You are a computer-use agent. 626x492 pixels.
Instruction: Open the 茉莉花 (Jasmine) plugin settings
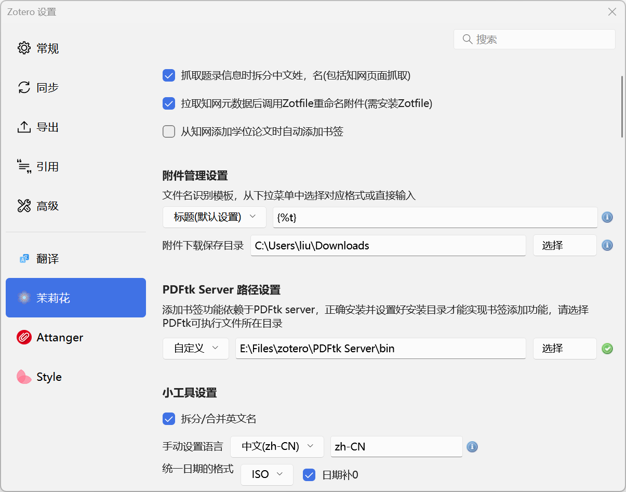76,298
